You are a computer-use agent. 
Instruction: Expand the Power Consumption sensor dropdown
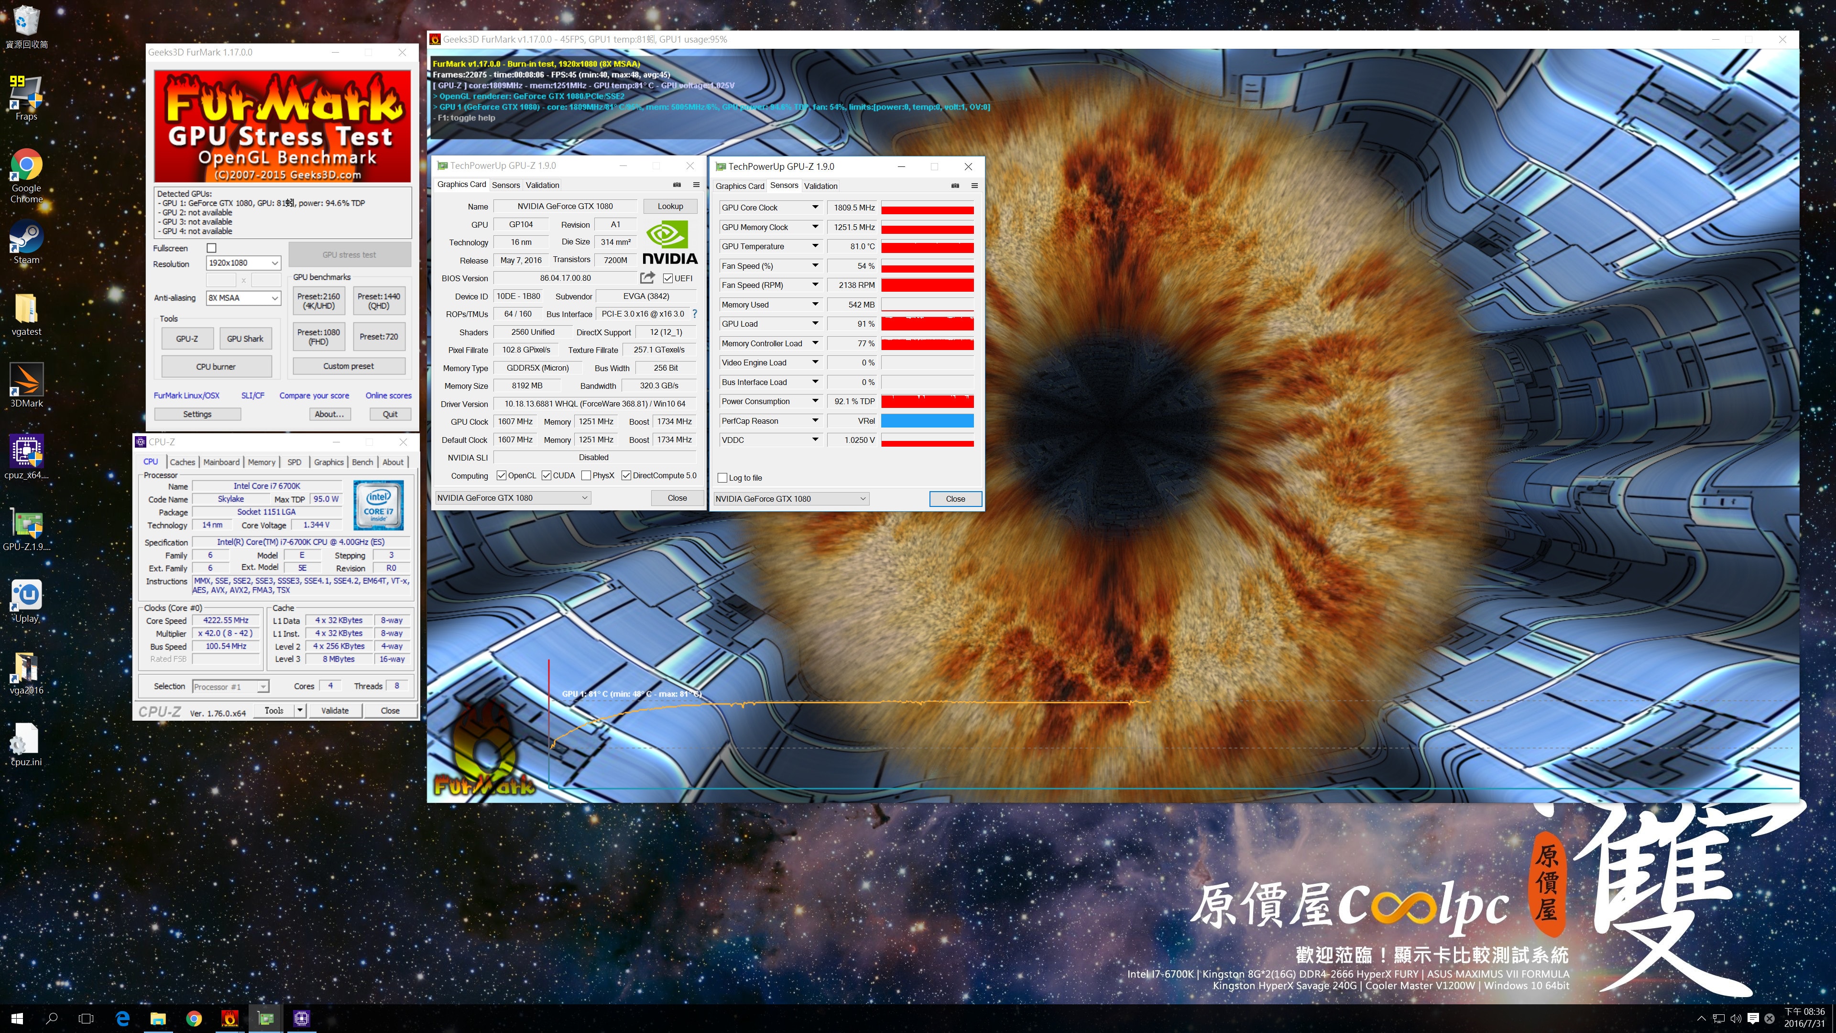pos(815,401)
